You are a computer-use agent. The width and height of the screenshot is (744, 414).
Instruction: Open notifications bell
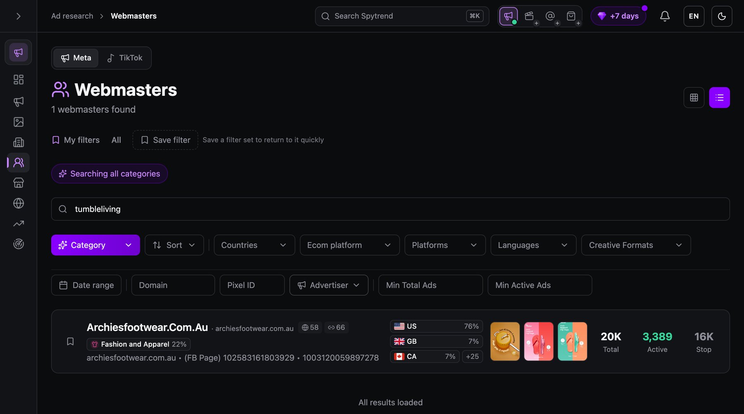click(665, 16)
